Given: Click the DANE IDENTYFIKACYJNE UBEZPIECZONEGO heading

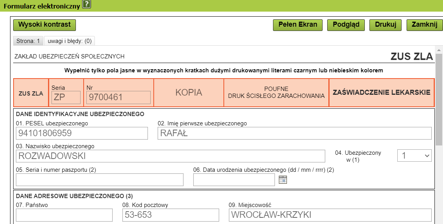Looking at the screenshot, I should pos(80,114).
